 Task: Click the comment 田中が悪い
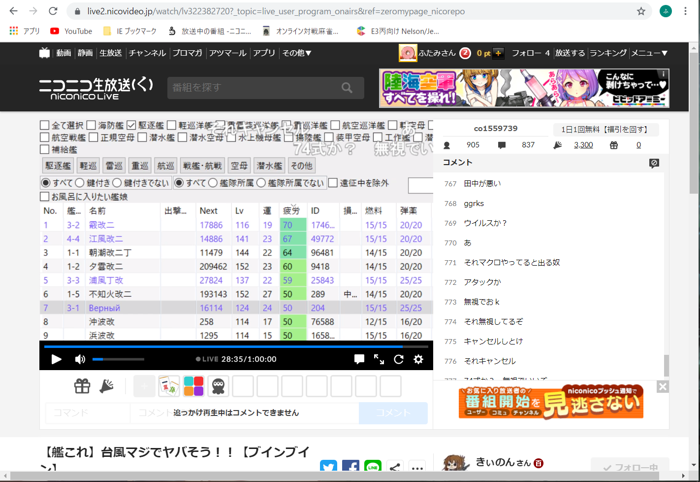(482, 184)
